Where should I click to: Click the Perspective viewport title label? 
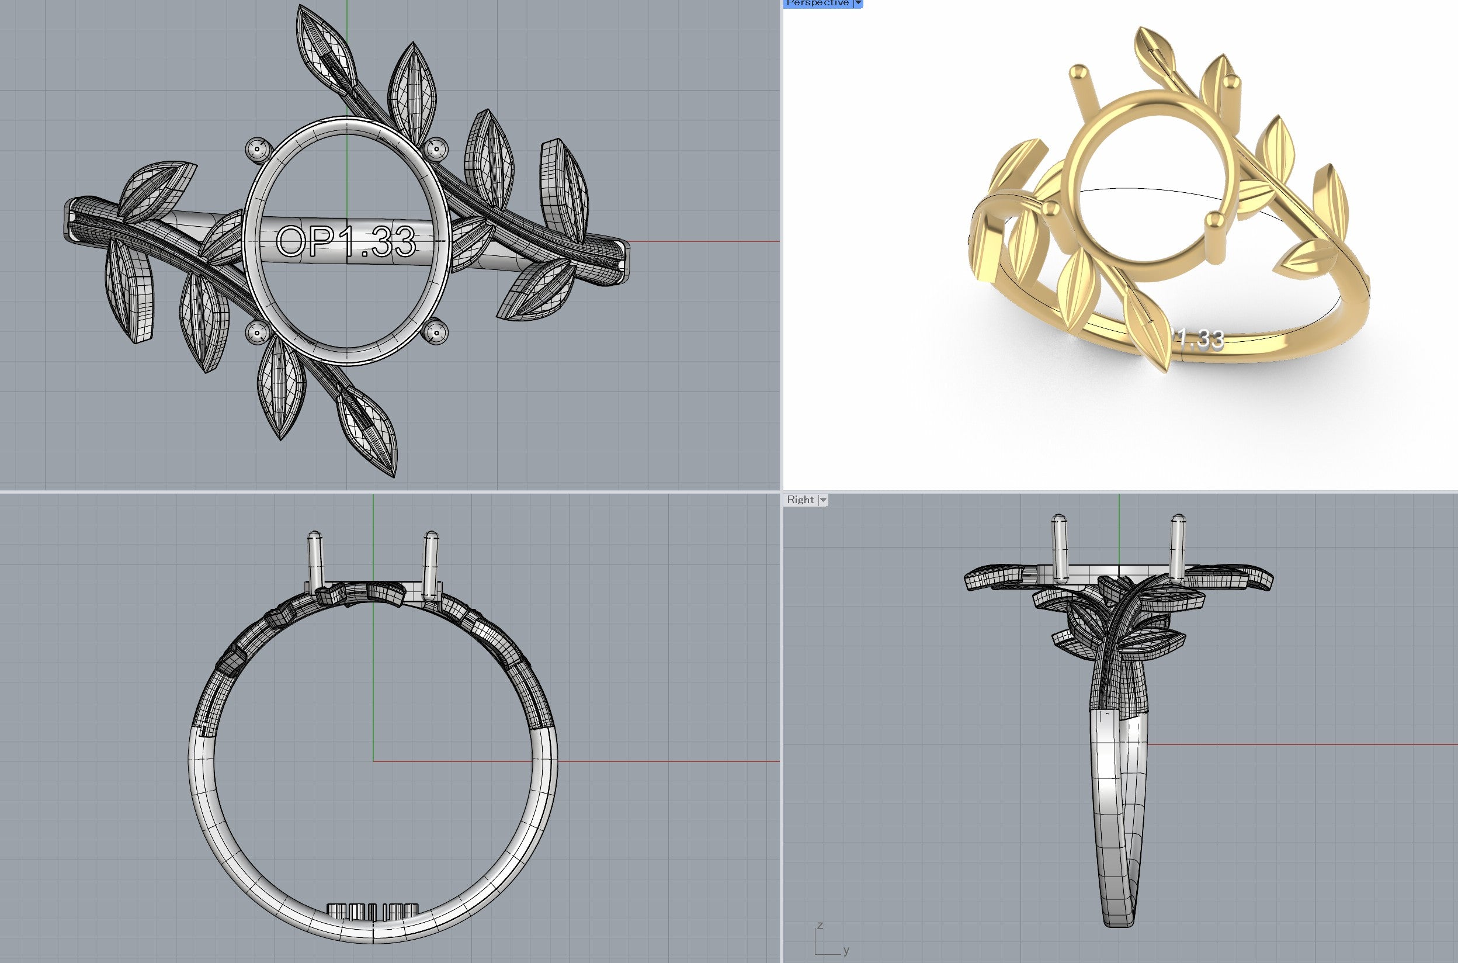point(818,3)
